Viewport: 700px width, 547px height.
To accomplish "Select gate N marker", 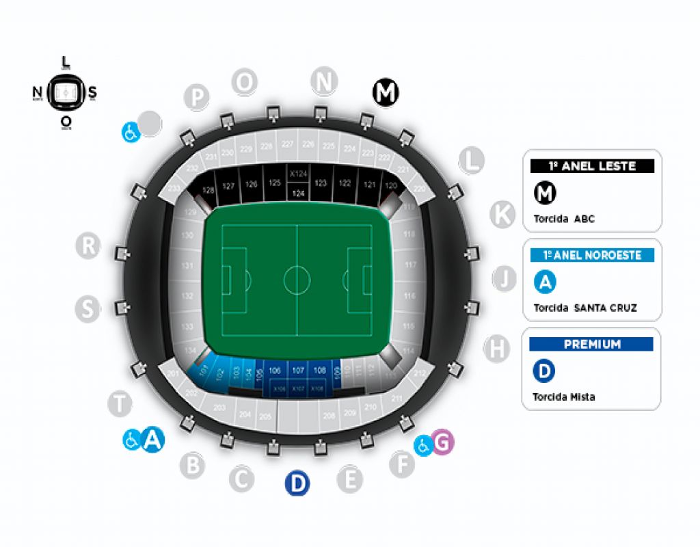I will click(323, 81).
